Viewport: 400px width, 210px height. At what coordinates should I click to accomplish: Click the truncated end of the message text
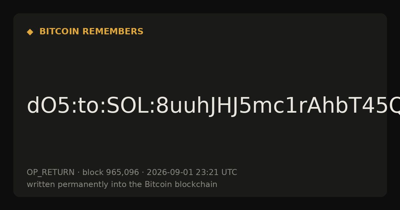(x=393, y=106)
